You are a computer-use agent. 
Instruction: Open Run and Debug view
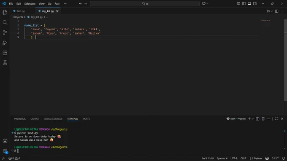point(5,43)
